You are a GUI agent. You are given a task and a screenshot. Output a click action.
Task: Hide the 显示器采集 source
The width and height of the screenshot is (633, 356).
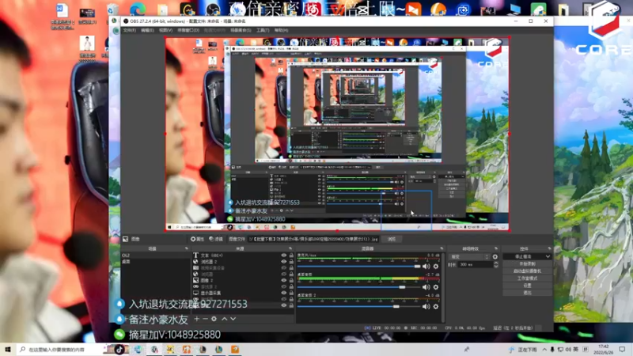pyautogui.click(x=284, y=293)
